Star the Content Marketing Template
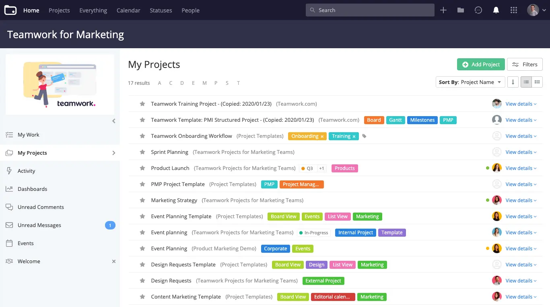 point(142,297)
